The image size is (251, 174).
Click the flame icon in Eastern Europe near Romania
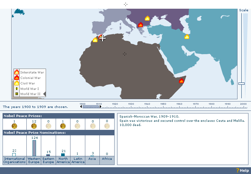pos(147,18)
